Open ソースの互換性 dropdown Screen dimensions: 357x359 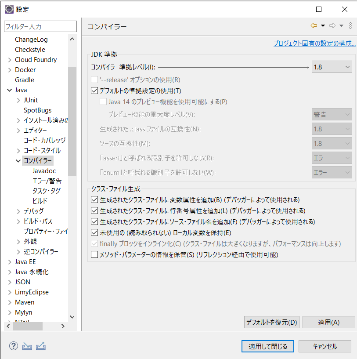(332, 143)
